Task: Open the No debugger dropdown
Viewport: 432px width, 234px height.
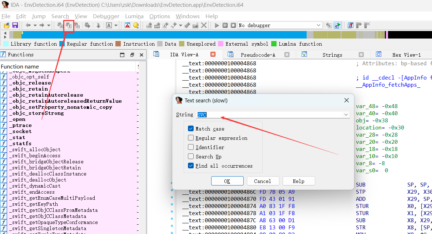Action: point(280,25)
